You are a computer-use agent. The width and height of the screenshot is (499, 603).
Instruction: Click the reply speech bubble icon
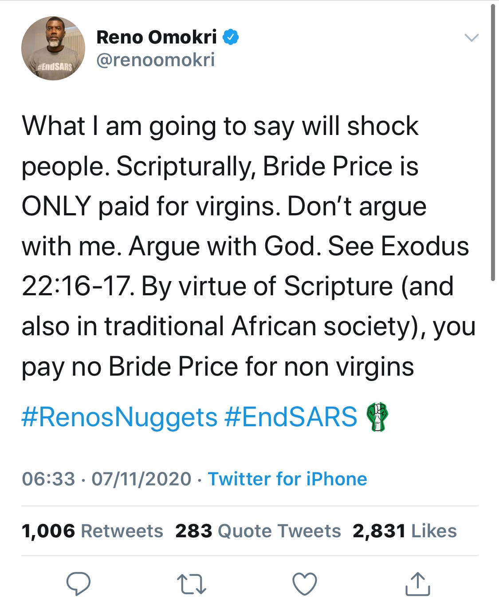point(79,583)
